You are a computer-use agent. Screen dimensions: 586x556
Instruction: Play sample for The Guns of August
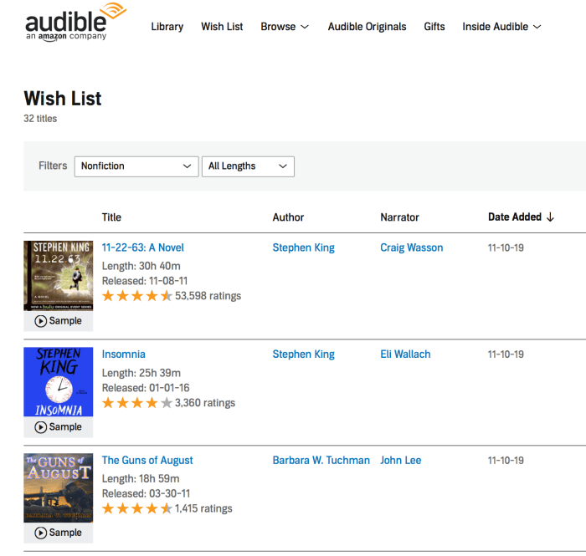[59, 533]
